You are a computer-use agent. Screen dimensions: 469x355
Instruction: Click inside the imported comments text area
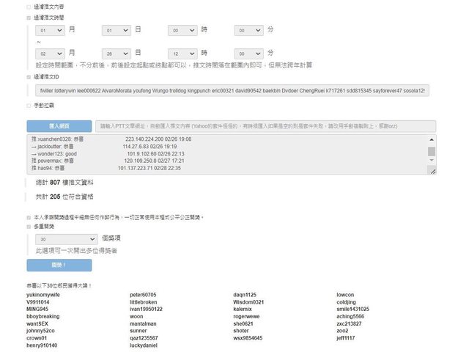point(220,154)
